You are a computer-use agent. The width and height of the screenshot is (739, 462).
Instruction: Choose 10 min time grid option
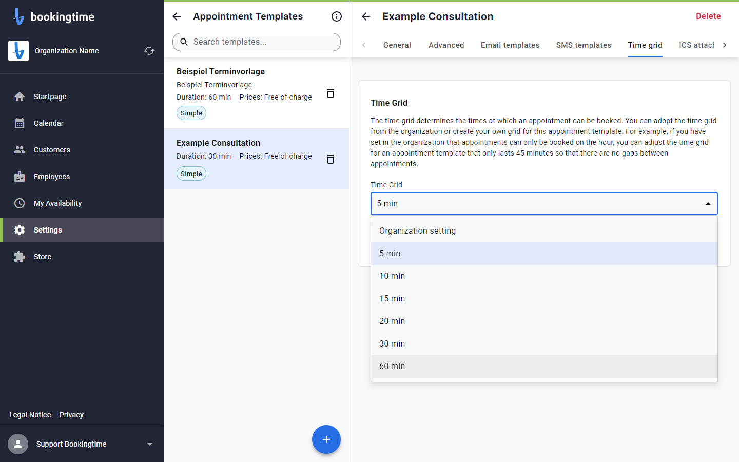point(544,276)
